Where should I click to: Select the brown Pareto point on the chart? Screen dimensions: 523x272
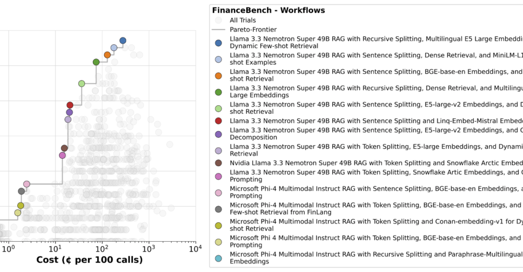pos(65,148)
